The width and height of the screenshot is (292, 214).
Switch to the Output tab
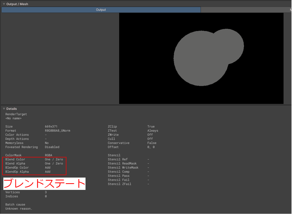[x=101, y=9]
